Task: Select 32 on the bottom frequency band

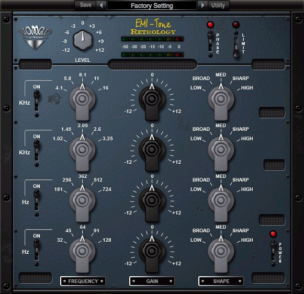Action: pos(60,240)
